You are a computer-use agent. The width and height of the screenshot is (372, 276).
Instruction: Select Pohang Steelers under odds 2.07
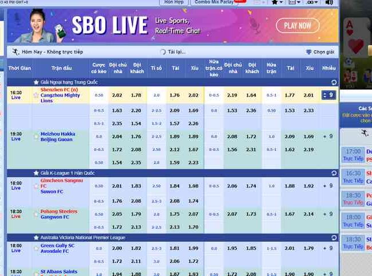[x=193, y=214]
